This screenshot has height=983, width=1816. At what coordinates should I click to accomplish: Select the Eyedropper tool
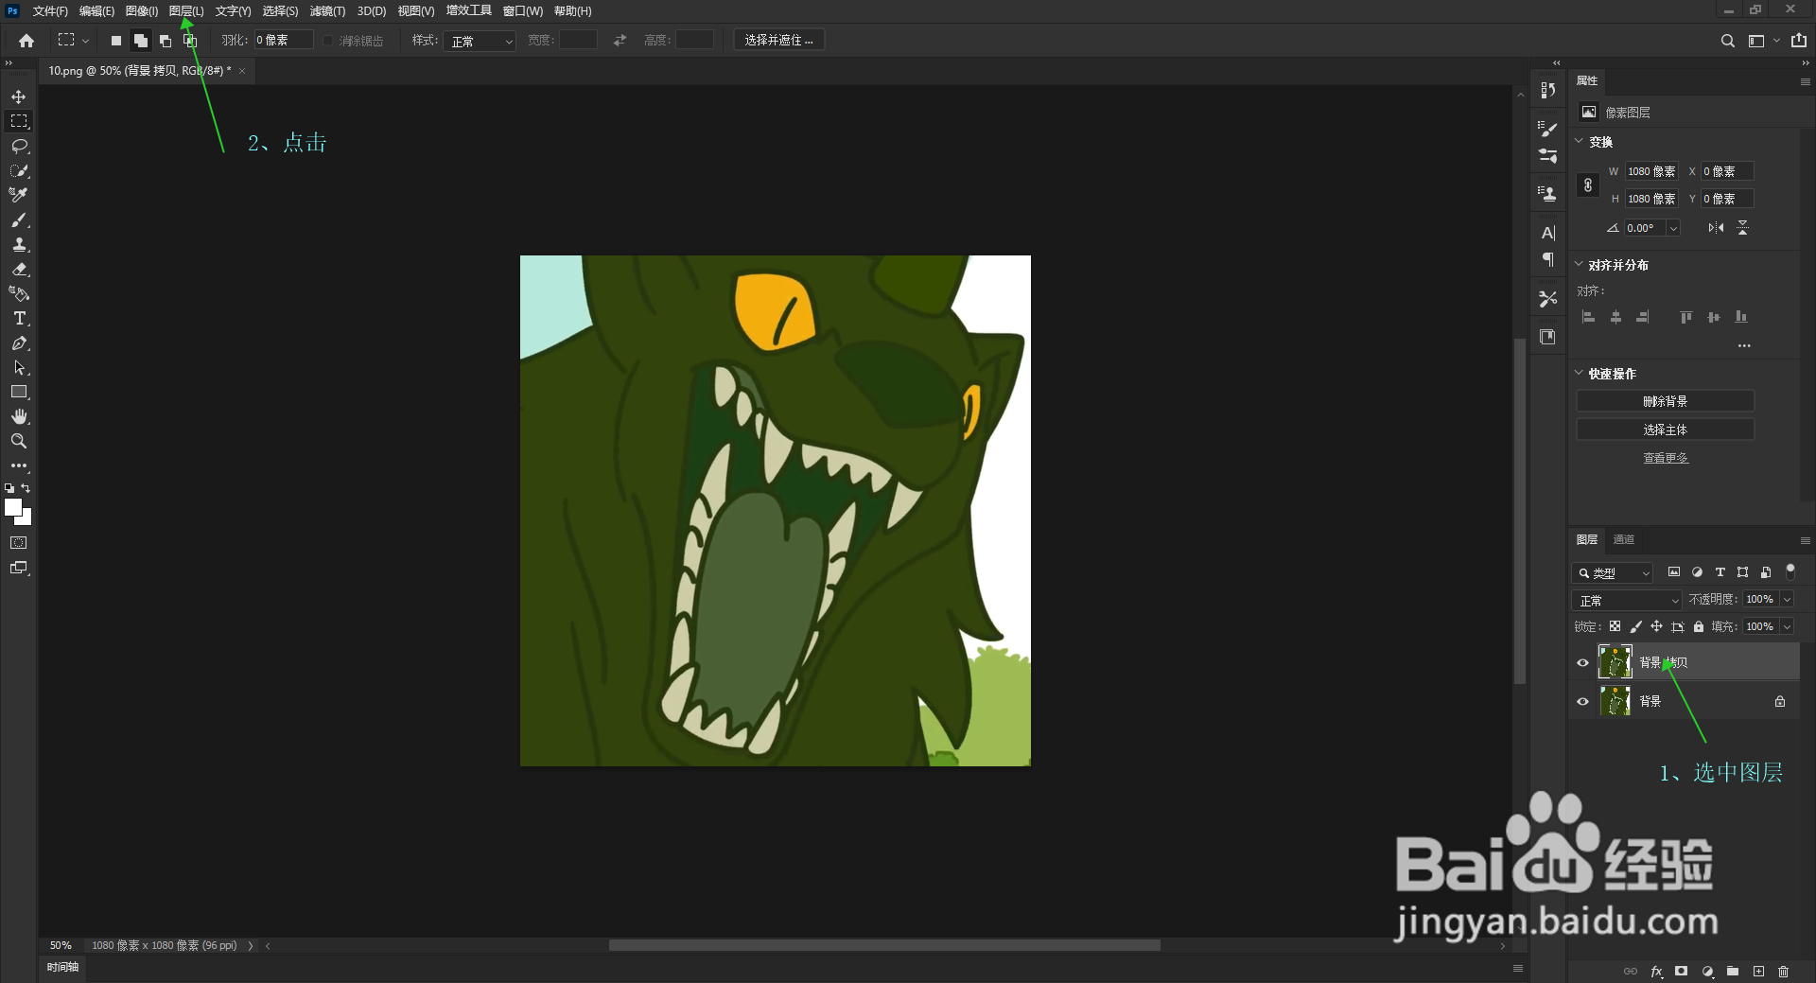tap(19, 195)
